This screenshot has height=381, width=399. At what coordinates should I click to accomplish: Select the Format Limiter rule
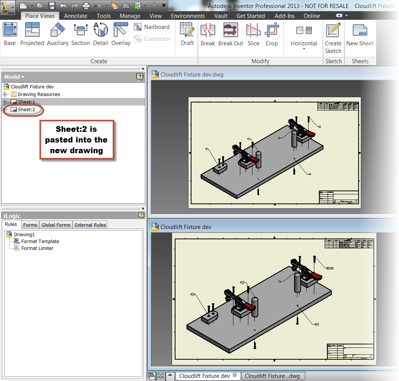tap(37, 248)
